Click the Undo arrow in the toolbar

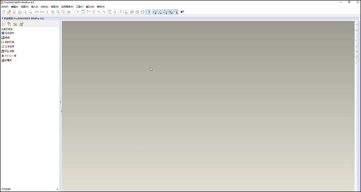pyautogui.click(x=37, y=12)
